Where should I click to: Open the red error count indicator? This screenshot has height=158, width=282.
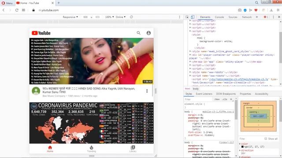[x=266, y=17]
